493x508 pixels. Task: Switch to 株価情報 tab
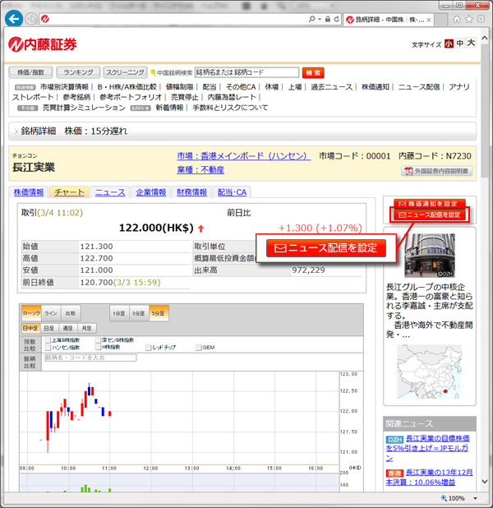click(29, 192)
